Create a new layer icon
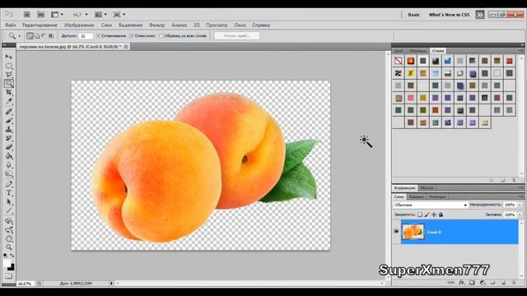 503,283
